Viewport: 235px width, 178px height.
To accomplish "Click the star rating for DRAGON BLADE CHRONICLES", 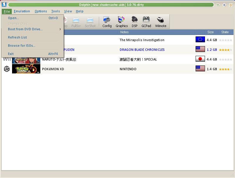I will [x=225, y=50].
